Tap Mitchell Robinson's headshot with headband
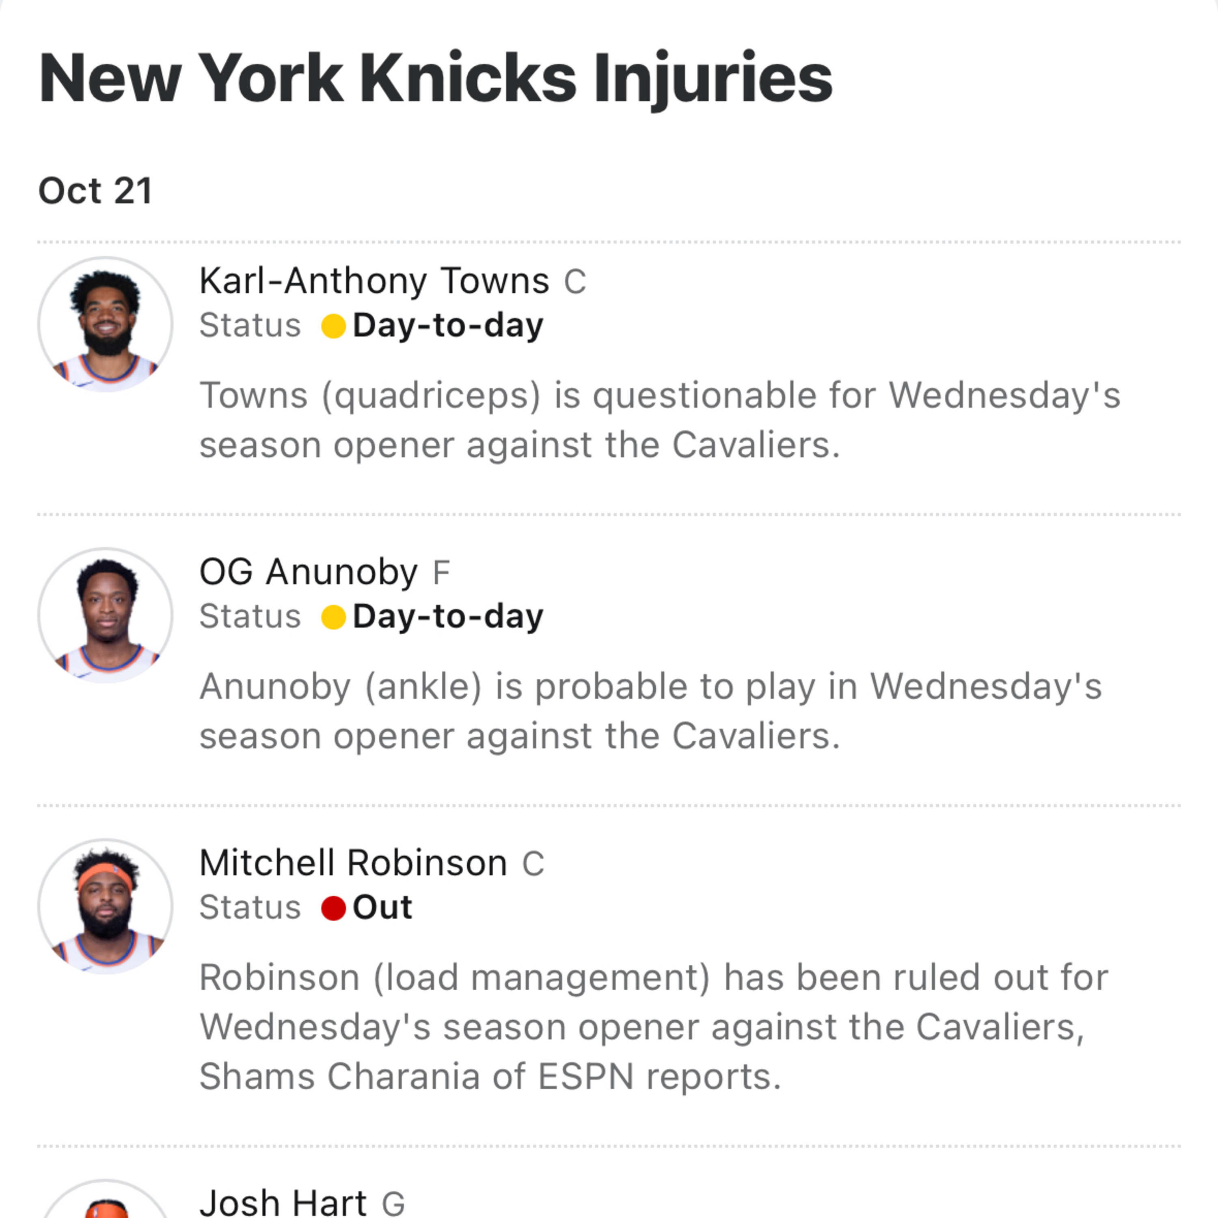This screenshot has width=1218, height=1218. tap(105, 906)
